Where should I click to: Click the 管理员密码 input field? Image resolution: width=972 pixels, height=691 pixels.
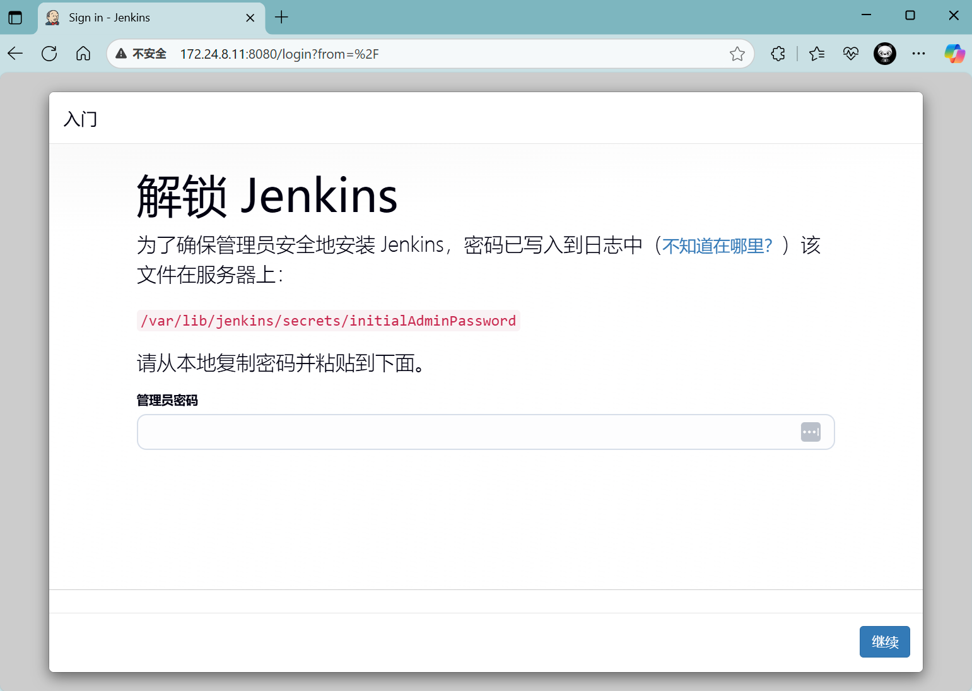pos(467,432)
